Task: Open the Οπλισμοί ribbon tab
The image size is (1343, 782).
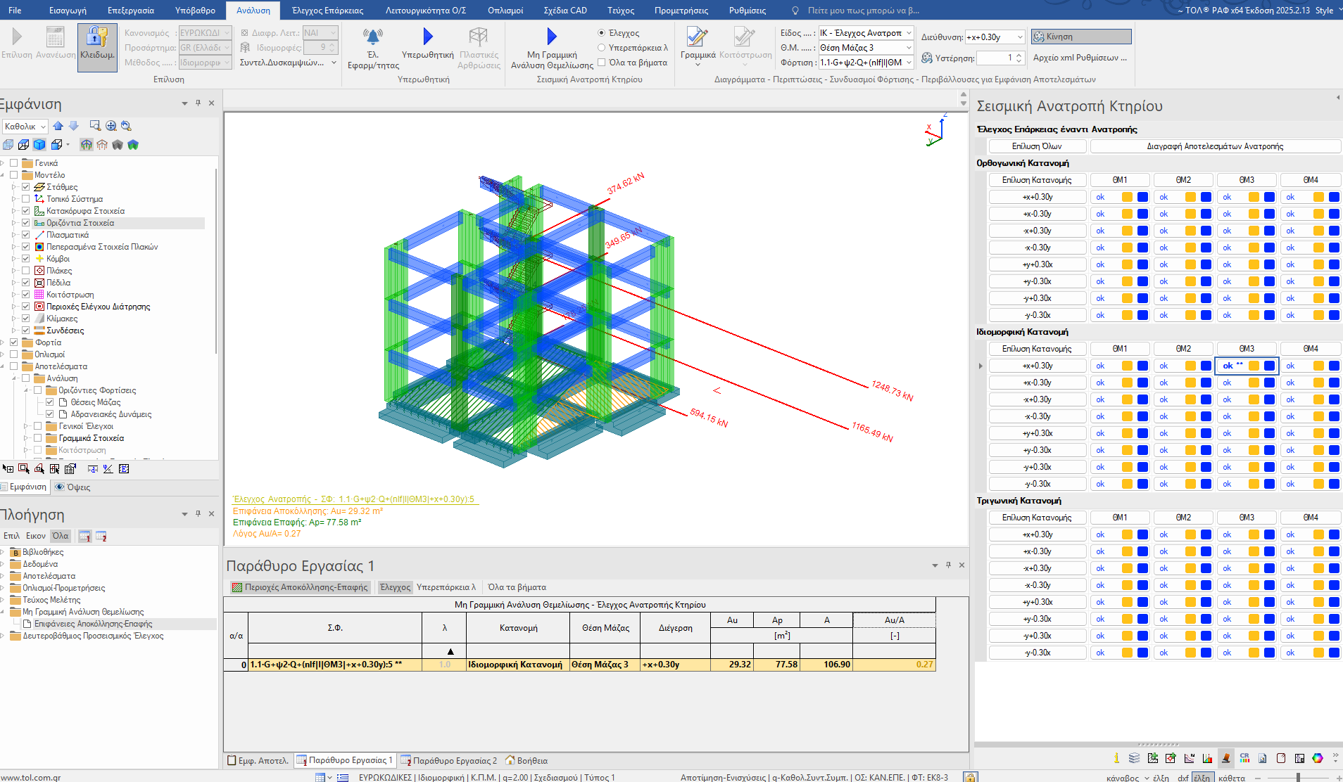Action: (505, 11)
